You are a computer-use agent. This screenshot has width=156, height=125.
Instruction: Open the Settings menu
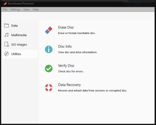pos(15,9)
